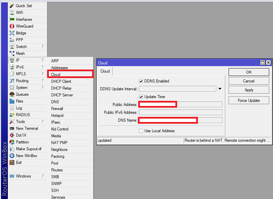Click the PPP icon

coord(12,40)
